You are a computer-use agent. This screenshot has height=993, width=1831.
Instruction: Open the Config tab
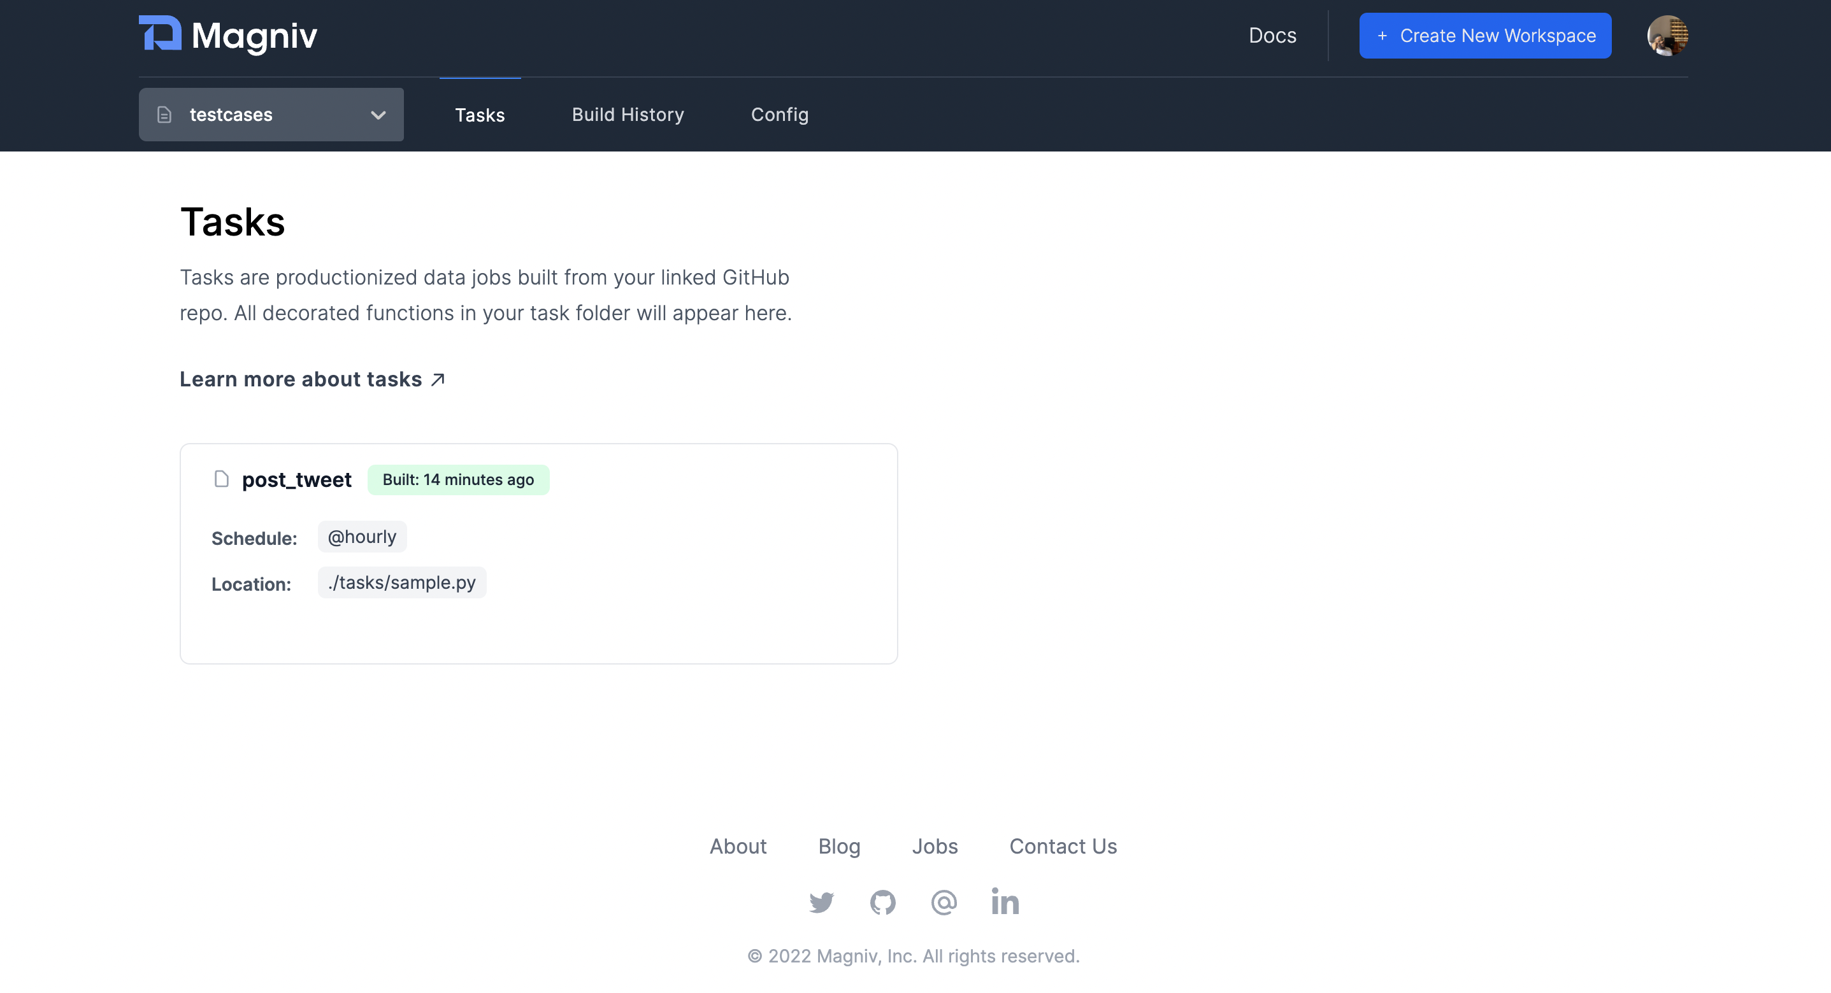coord(780,115)
